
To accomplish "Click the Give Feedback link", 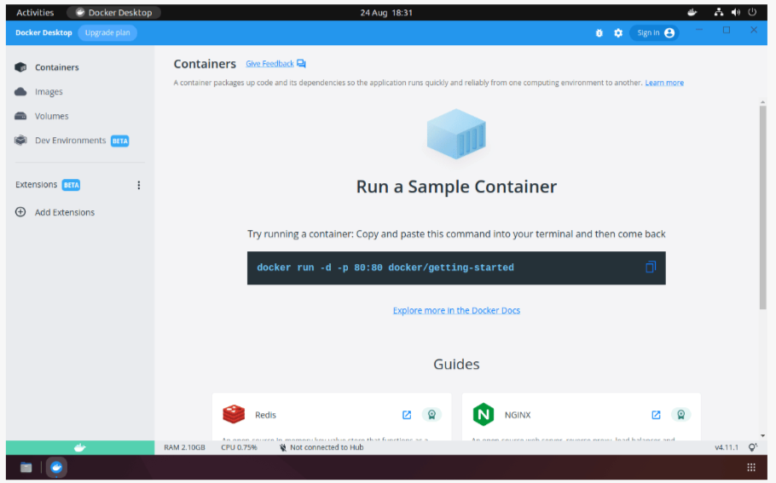I will tap(269, 64).
